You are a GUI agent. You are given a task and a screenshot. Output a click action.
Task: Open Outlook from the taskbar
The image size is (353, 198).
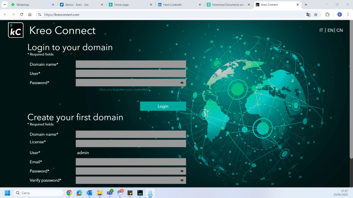click(x=89, y=193)
